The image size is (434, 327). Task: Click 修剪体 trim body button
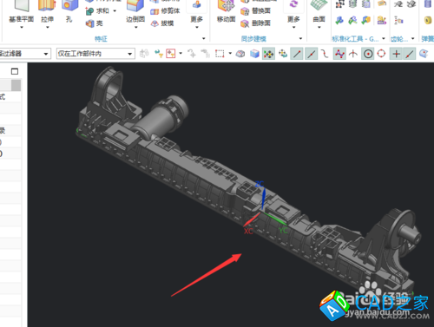point(165,11)
